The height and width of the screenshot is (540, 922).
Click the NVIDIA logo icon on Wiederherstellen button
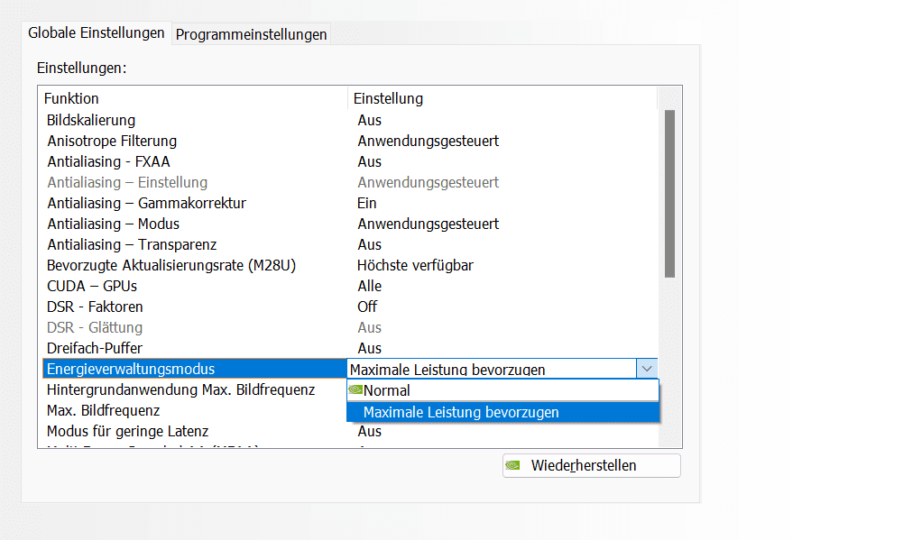click(x=512, y=465)
